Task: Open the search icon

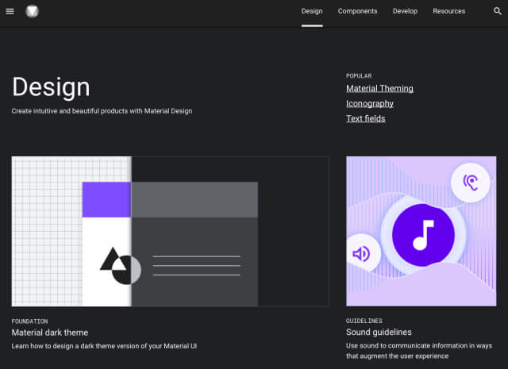Action: coord(498,11)
